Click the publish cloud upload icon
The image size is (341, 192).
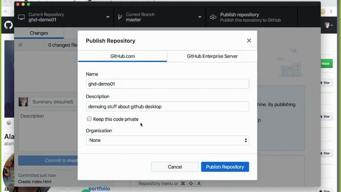tap(213, 17)
